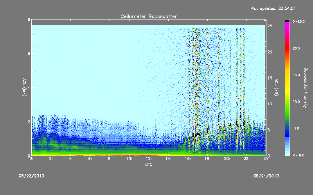
Task: Click the '25' kft tick on right axis
Action: [x=270, y=26]
